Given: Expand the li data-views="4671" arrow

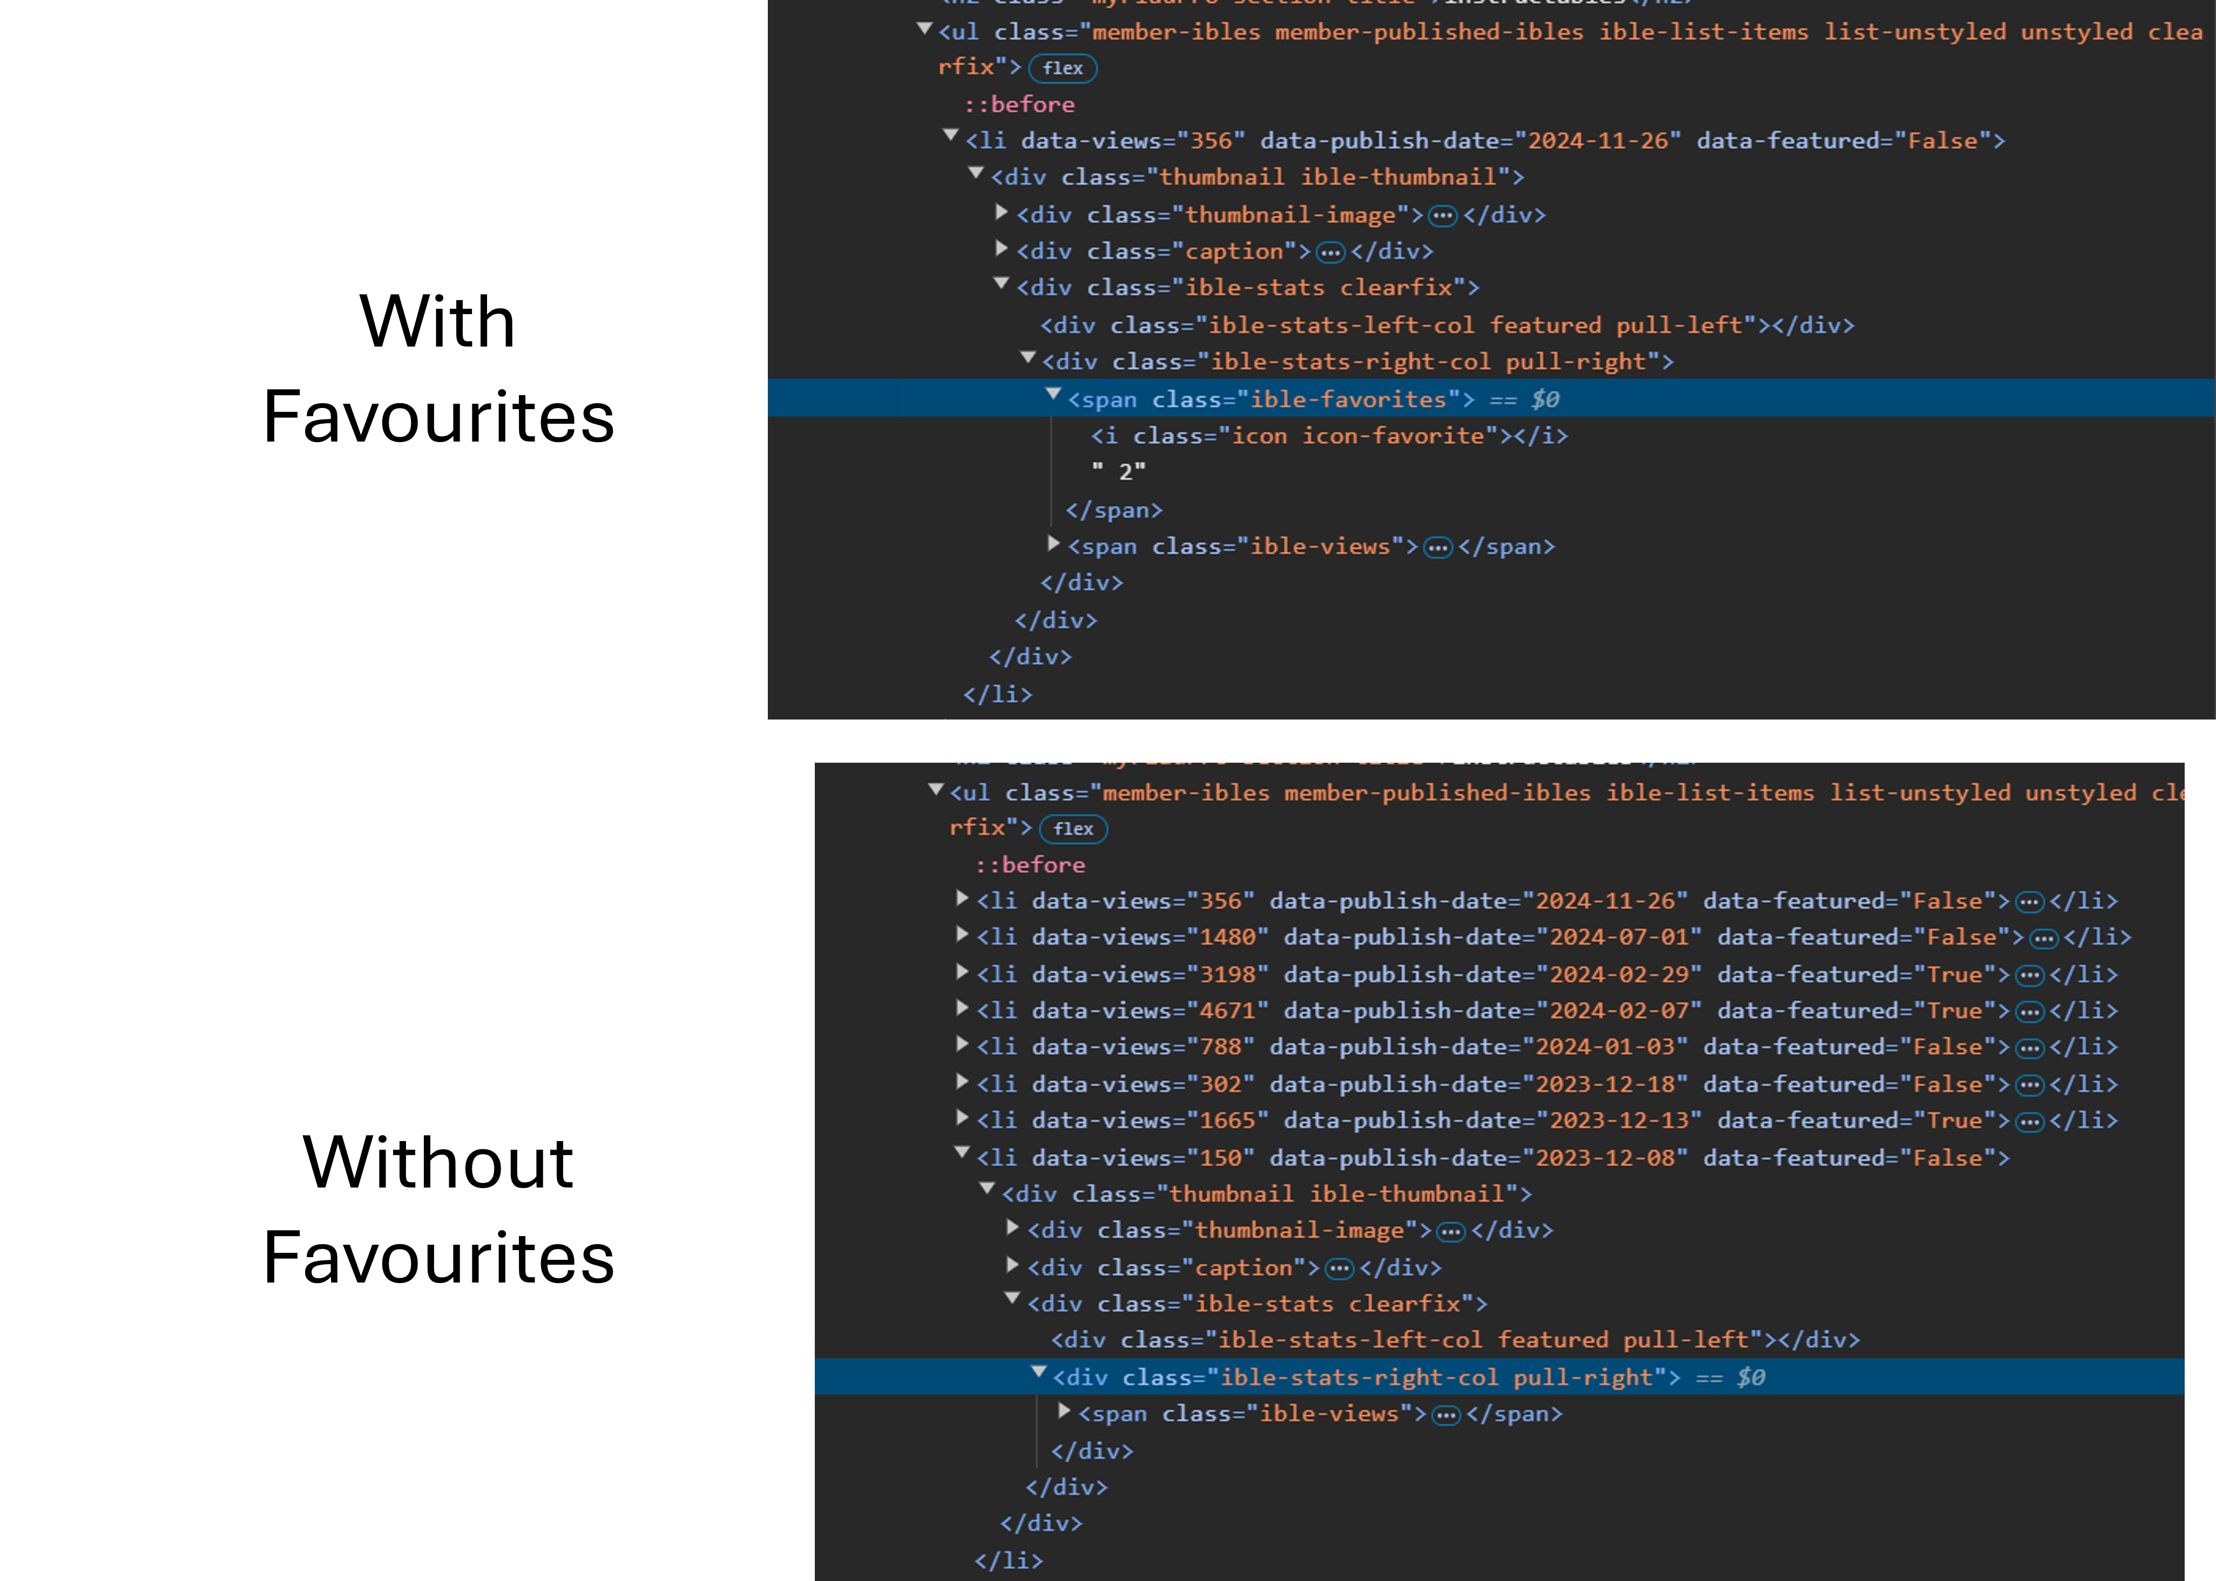Looking at the screenshot, I should tap(963, 1008).
